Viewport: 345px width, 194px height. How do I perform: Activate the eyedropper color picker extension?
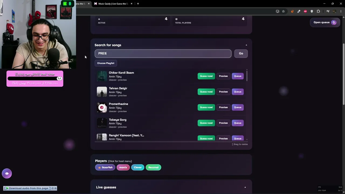point(299,11)
